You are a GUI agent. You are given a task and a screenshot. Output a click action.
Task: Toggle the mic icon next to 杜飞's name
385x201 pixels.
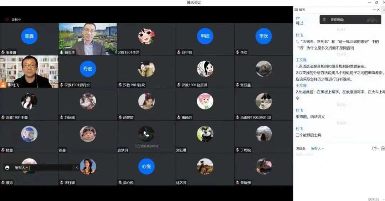[x=9, y=85]
